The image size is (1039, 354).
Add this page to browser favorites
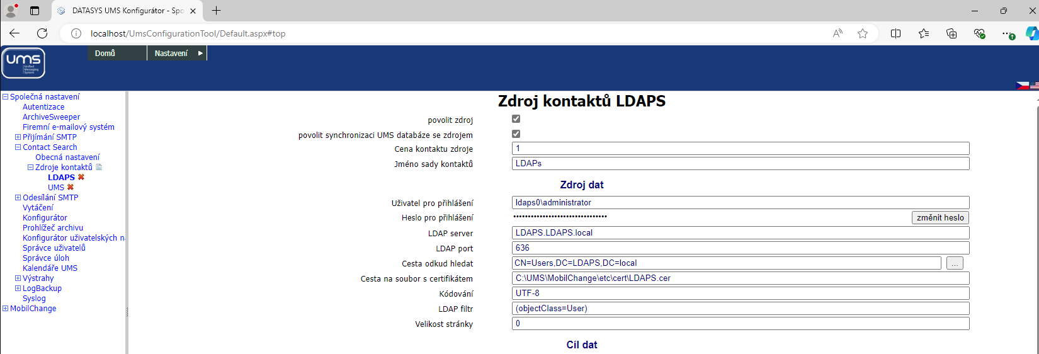click(x=863, y=33)
